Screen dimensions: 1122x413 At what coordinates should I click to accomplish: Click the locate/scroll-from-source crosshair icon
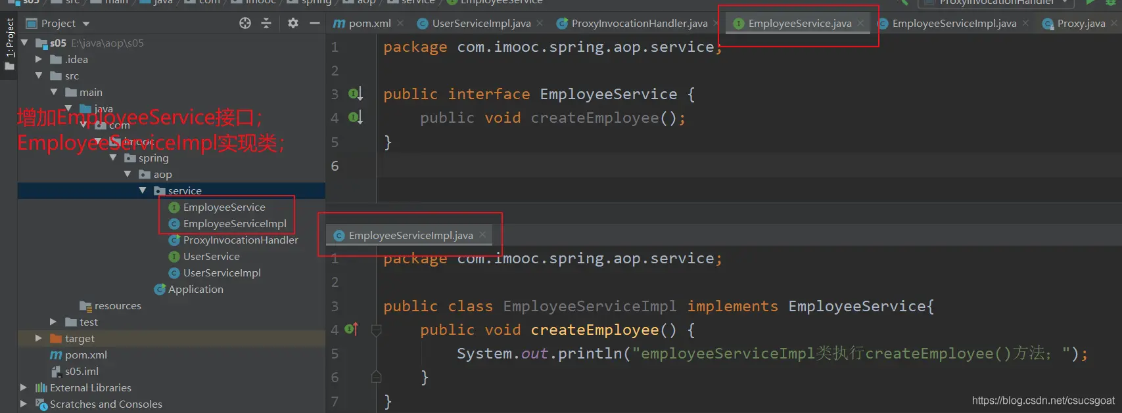(x=245, y=23)
